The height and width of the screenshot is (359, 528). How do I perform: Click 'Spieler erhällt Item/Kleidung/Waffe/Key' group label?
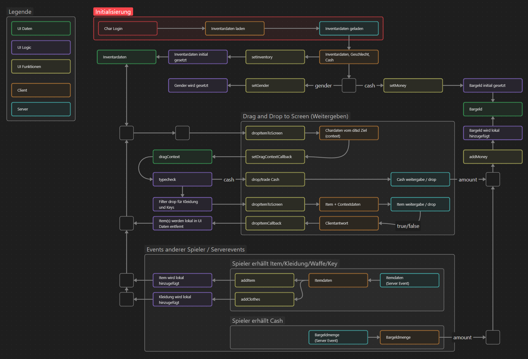(x=285, y=263)
